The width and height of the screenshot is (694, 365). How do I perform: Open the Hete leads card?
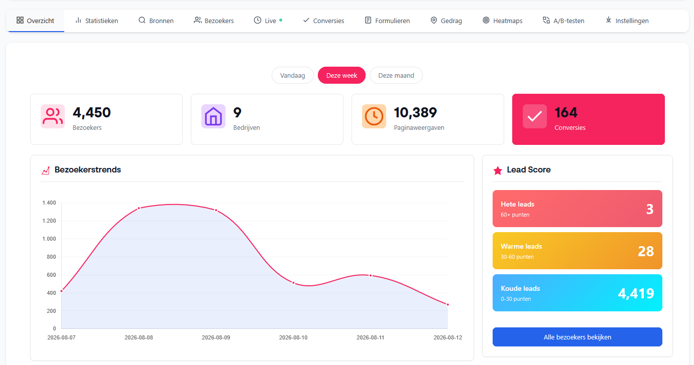577,209
